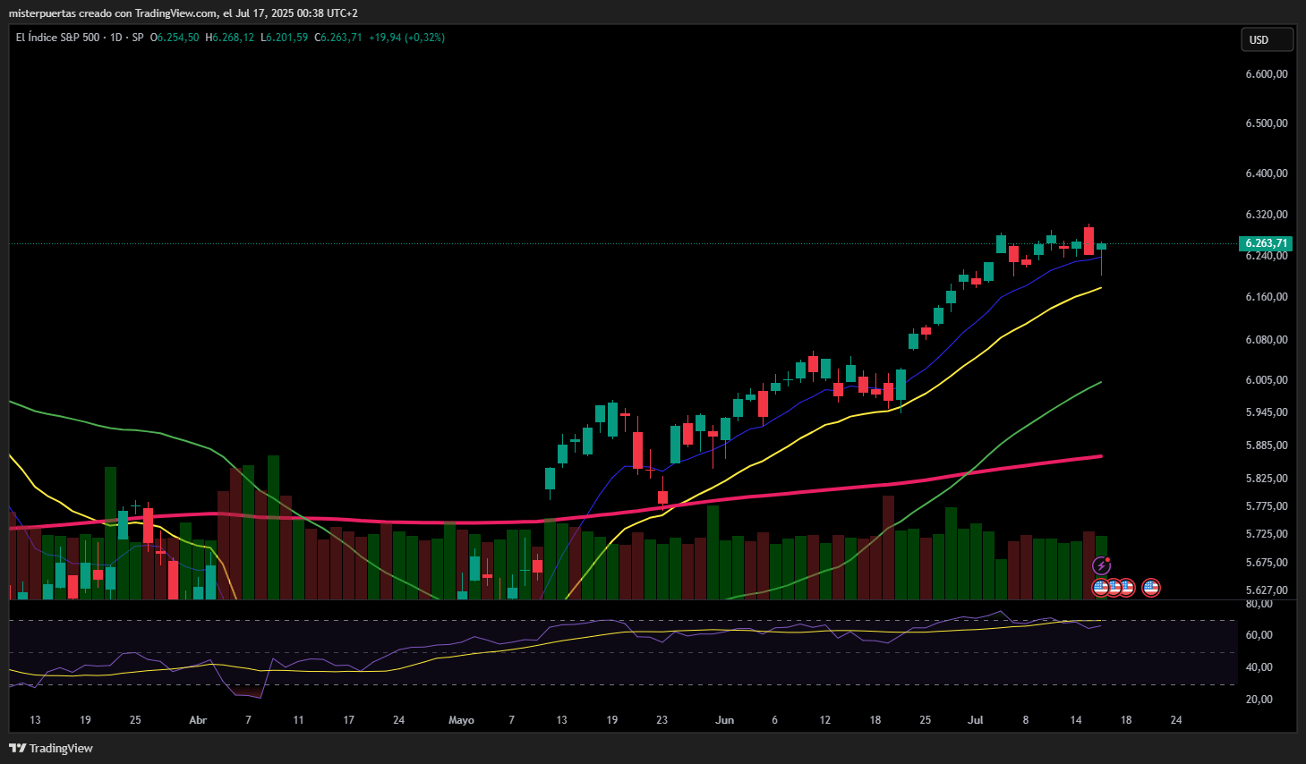Click the 5.627,00 price axis label
1306x764 pixels.
[x=1267, y=590]
